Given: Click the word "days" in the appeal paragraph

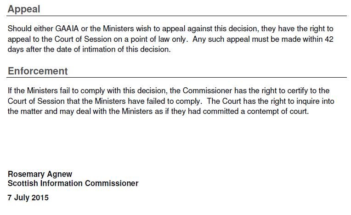Looking at the screenshot, I should tap(16, 50).
